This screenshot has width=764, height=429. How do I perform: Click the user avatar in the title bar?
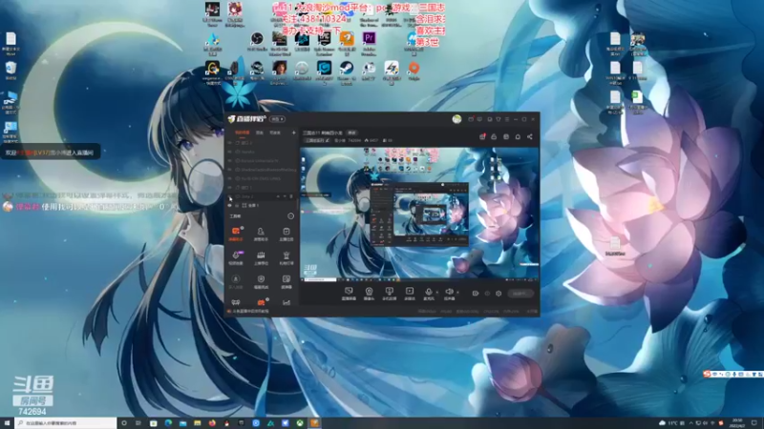point(456,119)
